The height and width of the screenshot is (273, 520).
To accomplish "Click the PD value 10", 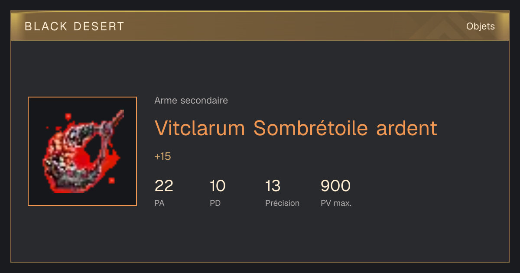I will (x=218, y=186).
